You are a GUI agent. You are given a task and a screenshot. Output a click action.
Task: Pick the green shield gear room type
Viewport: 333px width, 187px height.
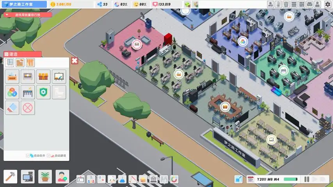43,92
